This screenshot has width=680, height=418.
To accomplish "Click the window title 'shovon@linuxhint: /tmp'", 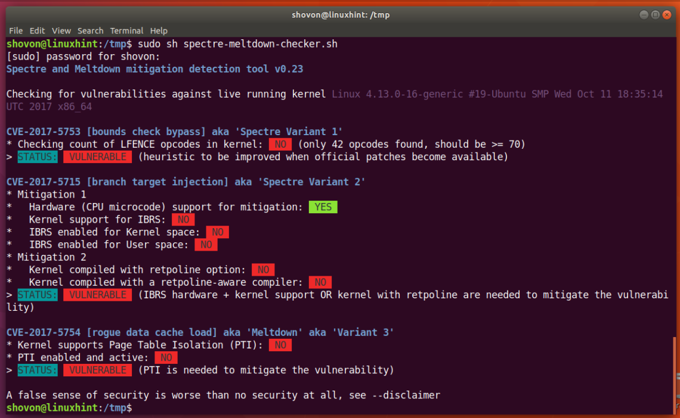I will click(341, 15).
